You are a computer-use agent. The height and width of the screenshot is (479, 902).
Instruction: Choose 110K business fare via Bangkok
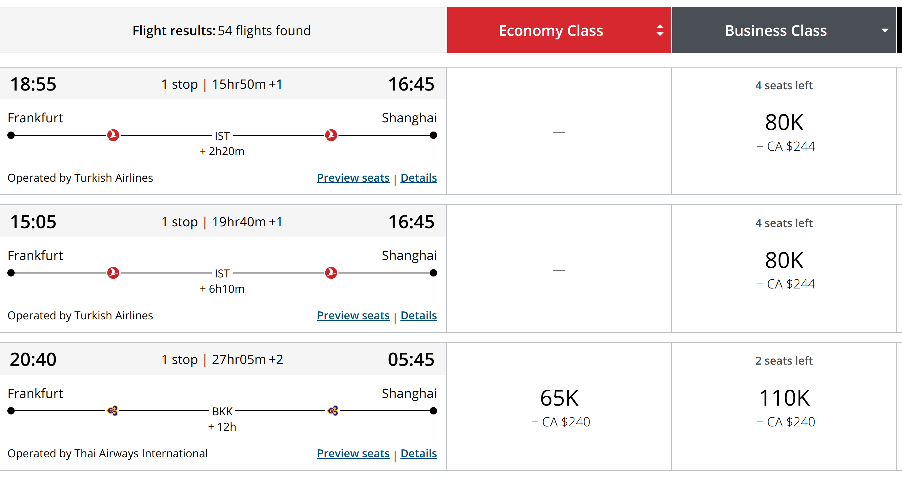tap(784, 407)
